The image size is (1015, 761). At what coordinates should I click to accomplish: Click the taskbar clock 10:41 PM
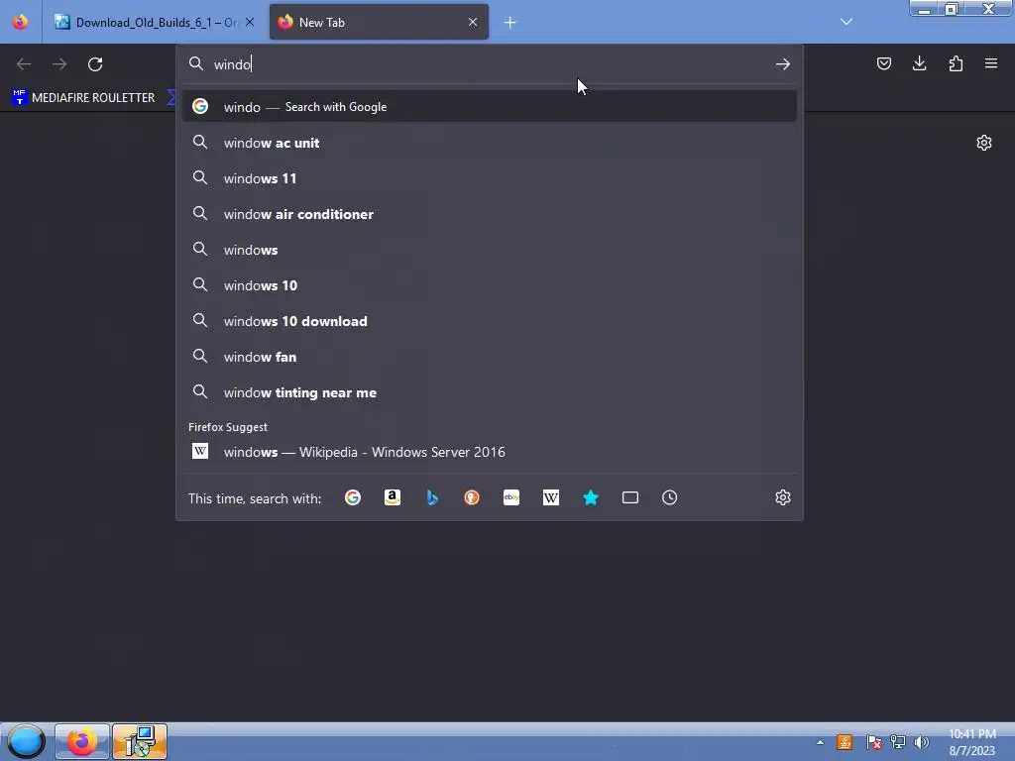coord(972,742)
